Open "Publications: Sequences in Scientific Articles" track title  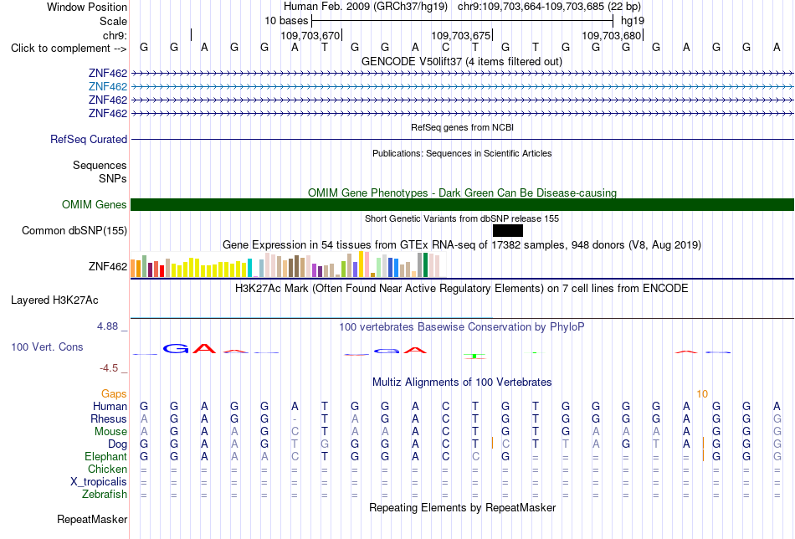462,153
